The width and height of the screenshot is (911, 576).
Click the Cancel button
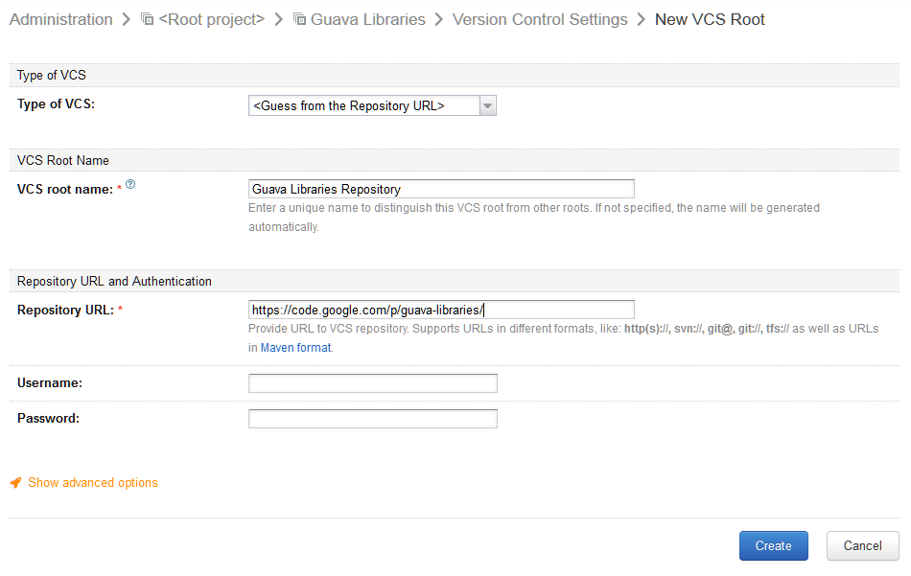coord(863,545)
